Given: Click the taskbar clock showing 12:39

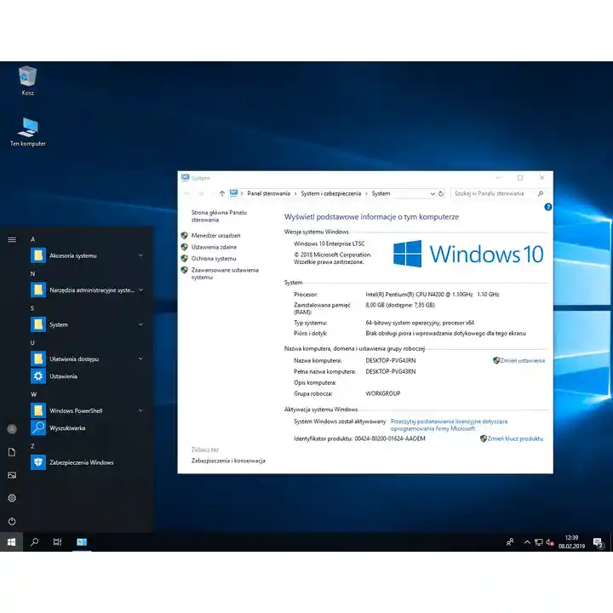Looking at the screenshot, I should [x=571, y=542].
